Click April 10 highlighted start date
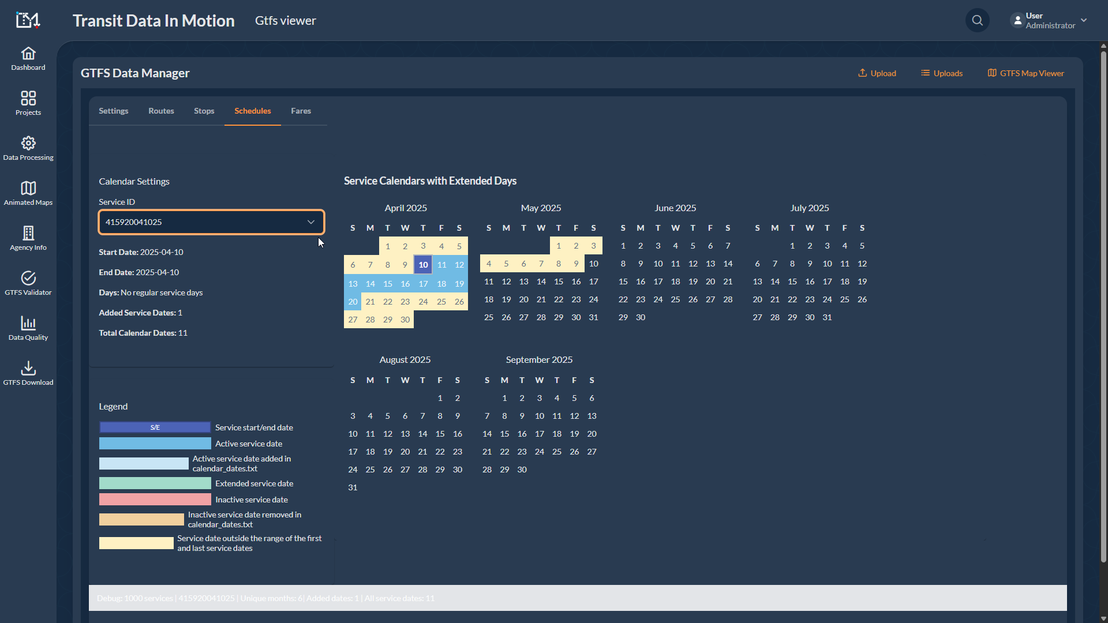 coord(423,265)
